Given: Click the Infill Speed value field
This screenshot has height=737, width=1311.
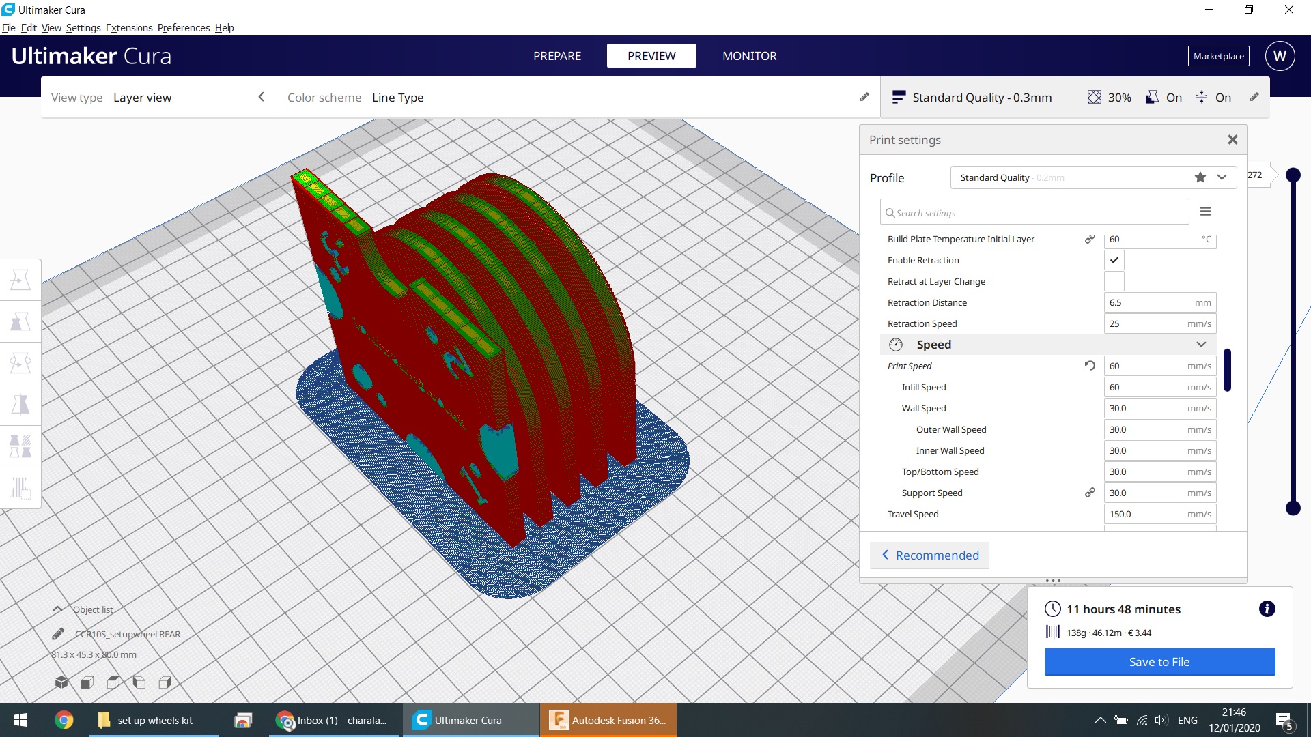Looking at the screenshot, I should (x=1160, y=387).
